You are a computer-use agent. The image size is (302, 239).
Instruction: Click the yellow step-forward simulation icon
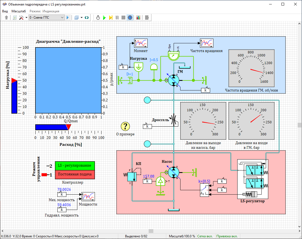tap(111, 18)
